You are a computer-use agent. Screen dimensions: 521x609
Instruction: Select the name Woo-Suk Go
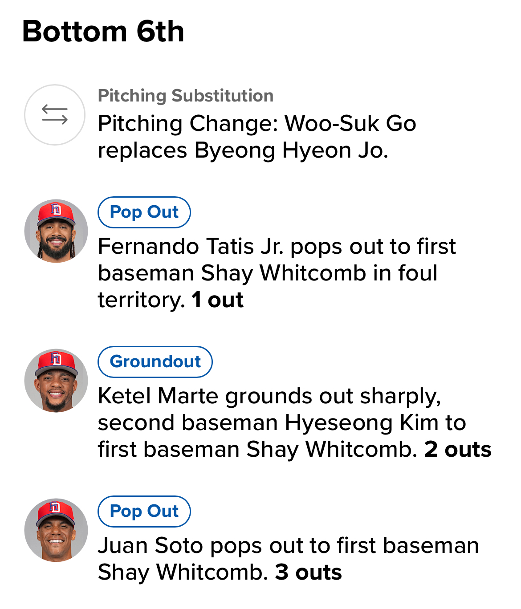pyautogui.click(x=350, y=123)
